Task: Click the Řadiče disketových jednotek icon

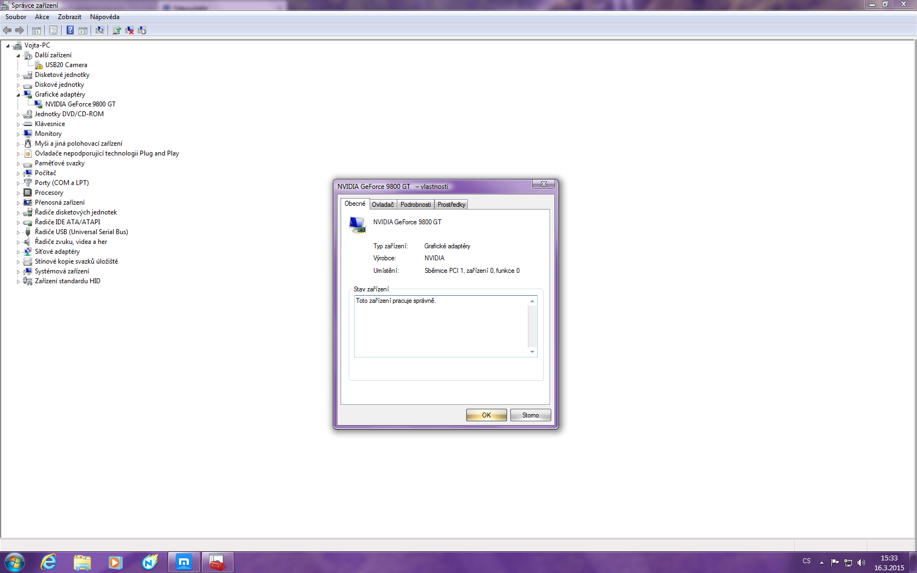Action: [x=28, y=212]
